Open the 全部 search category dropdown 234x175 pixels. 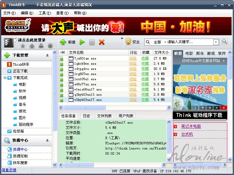pos(160,42)
